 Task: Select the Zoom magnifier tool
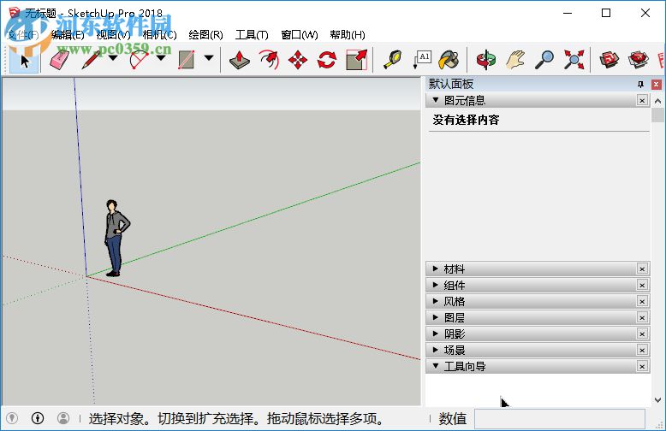click(x=544, y=60)
